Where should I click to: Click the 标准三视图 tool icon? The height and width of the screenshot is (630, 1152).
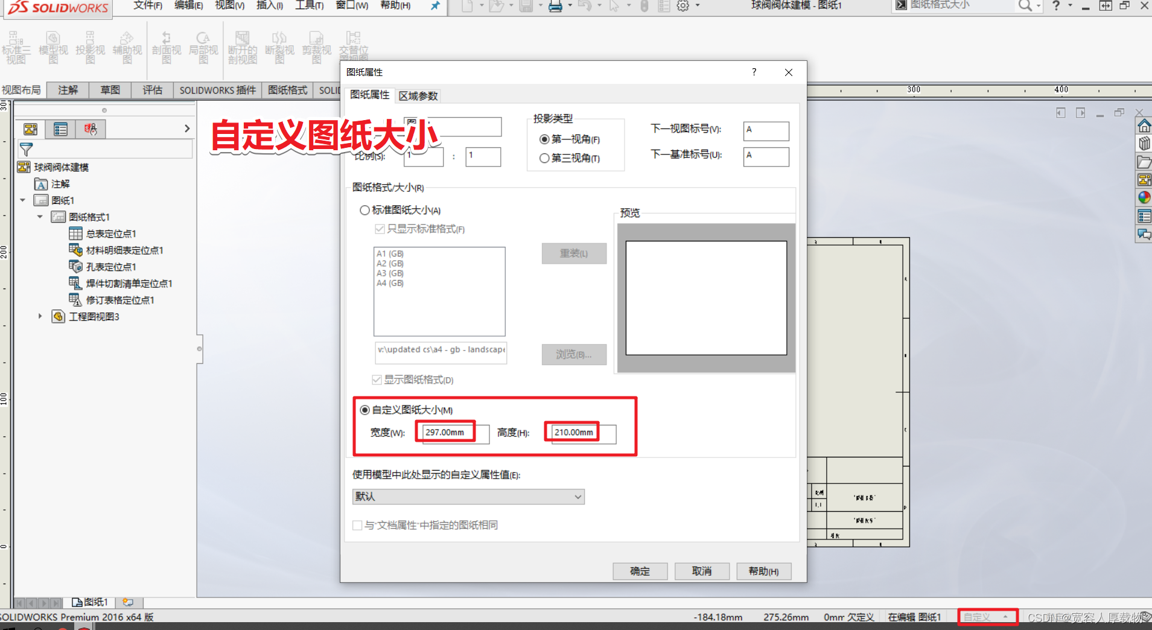click(16, 48)
